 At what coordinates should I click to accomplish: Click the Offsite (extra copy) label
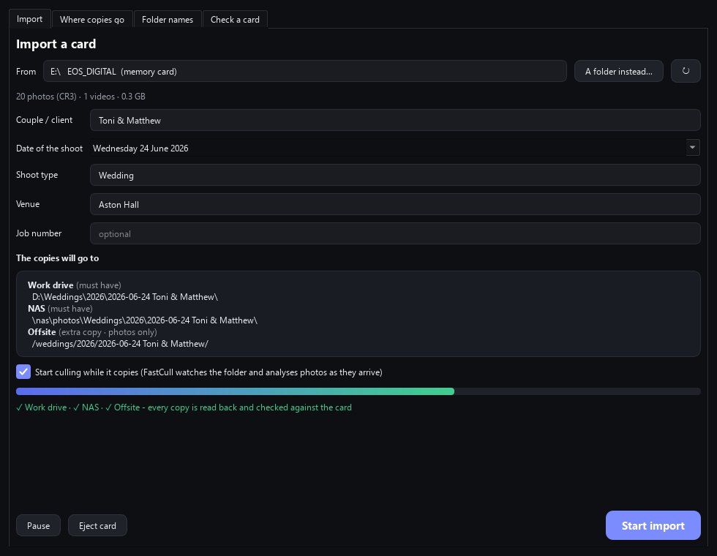92,332
